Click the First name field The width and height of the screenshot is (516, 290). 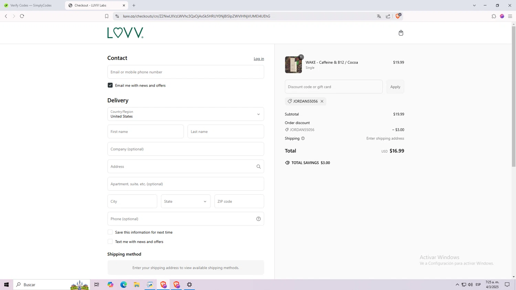[146, 132]
